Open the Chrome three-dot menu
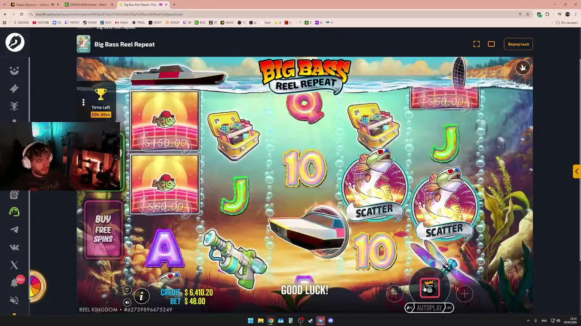Image resolution: width=581 pixels, height=326 pixels. 576,14
